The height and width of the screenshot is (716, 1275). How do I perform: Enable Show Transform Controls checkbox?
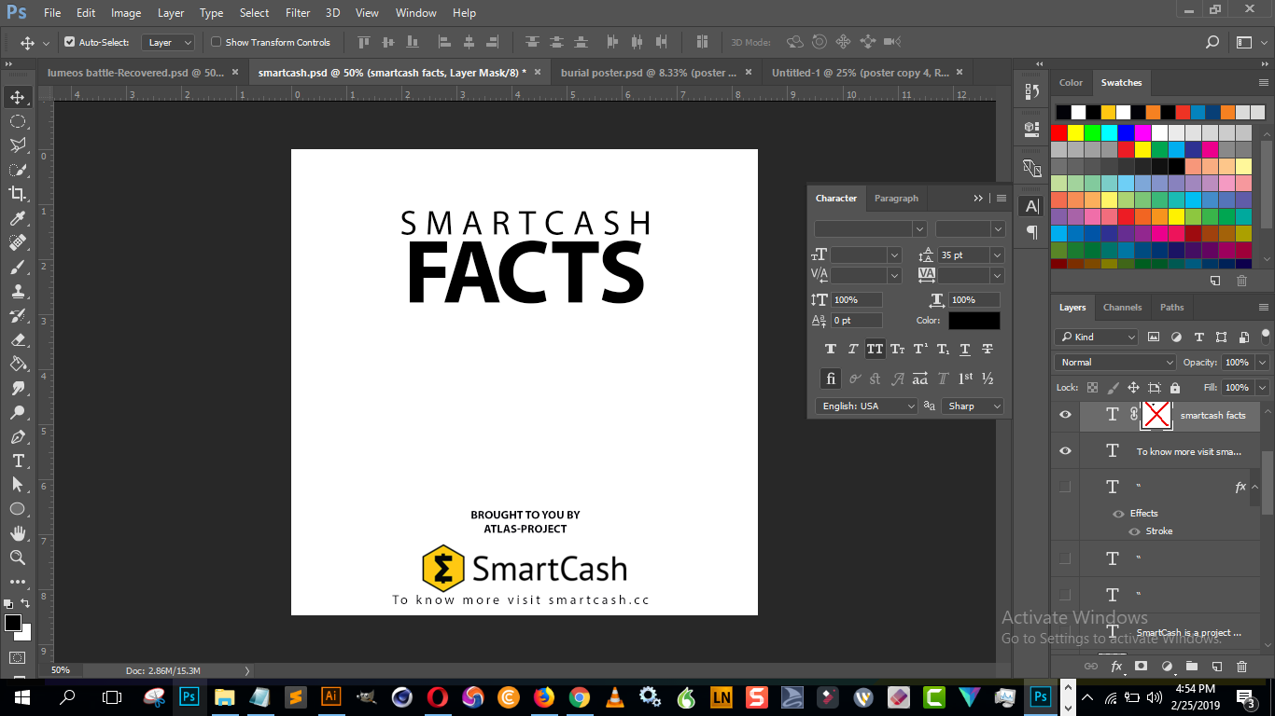[x=217, y=42]
